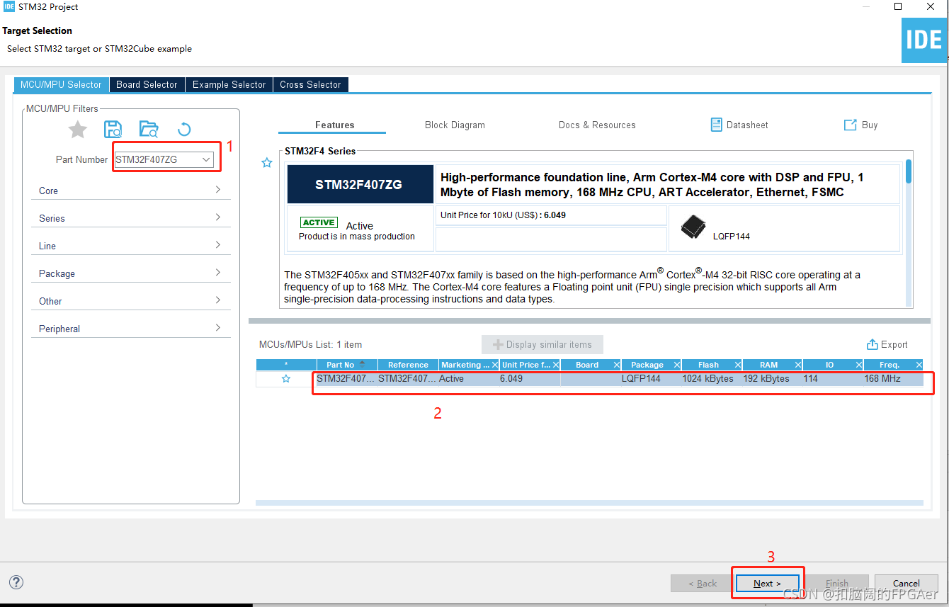Click the Finish button
Screen dimensions: 949x607
click(x=837, y=584)
